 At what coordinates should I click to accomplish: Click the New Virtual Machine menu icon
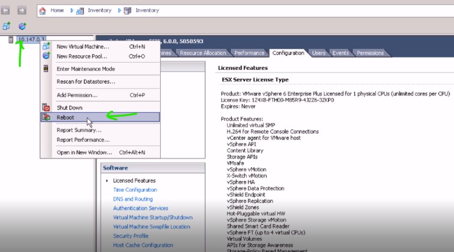click(46, 46)
